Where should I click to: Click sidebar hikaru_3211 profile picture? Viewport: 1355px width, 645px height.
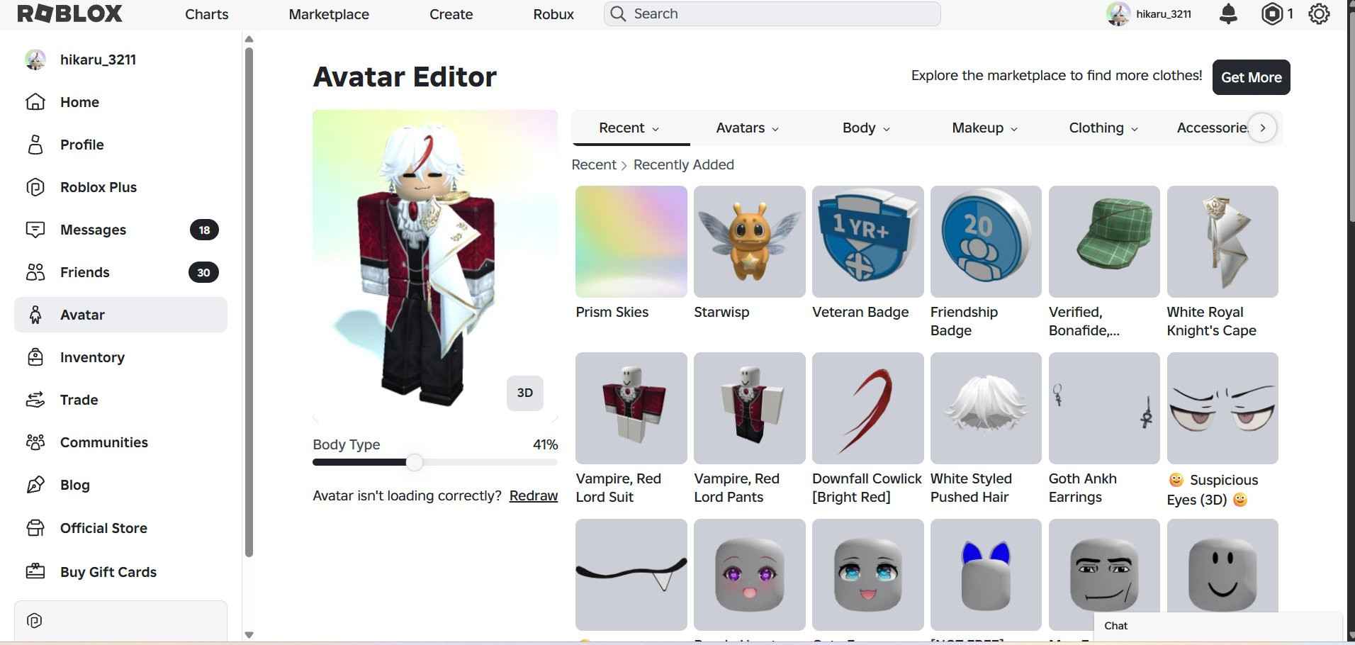(35, 60)
